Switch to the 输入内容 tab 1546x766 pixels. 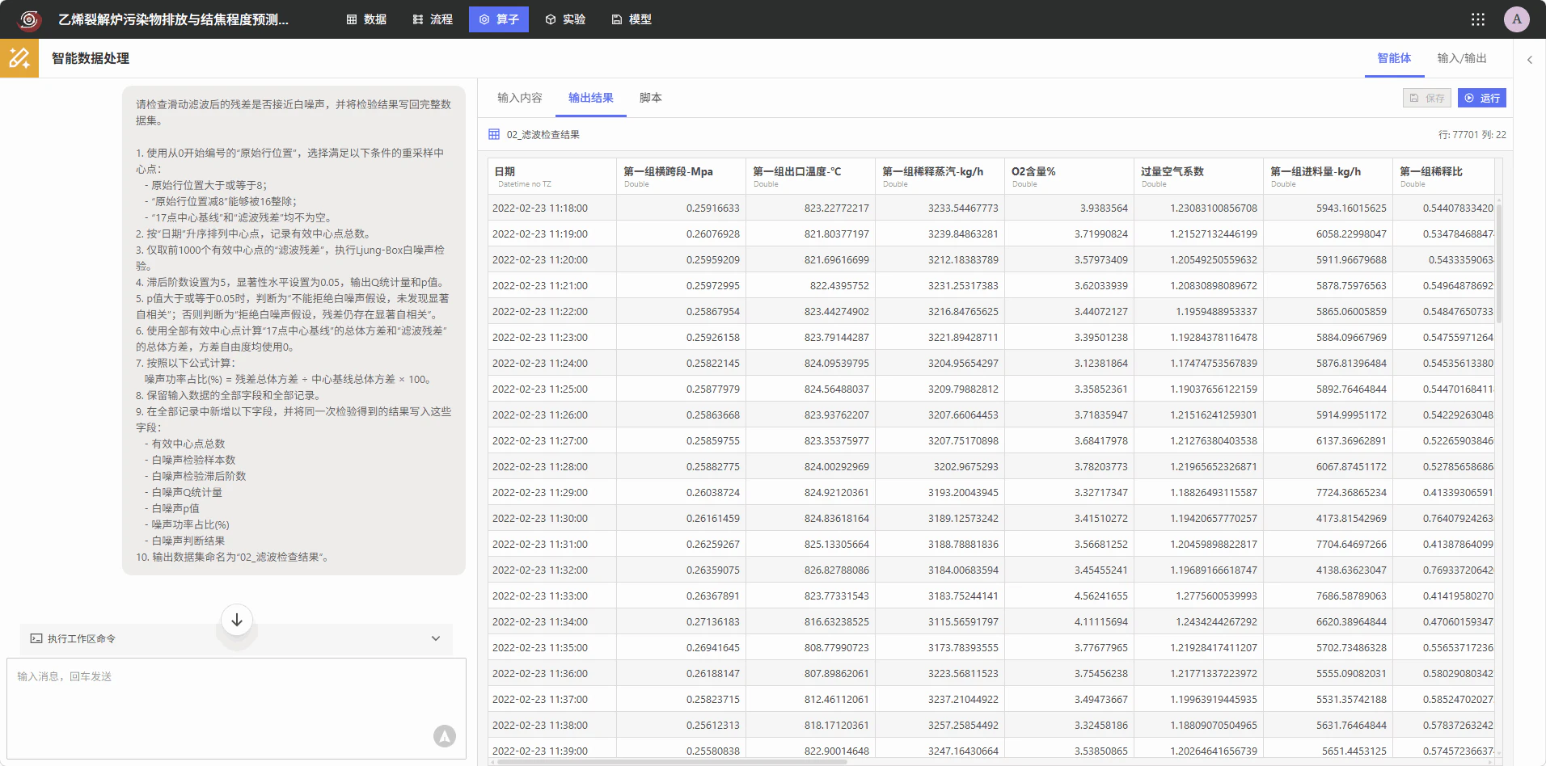520,98
